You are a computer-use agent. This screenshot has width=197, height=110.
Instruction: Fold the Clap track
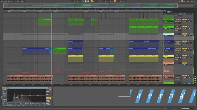click(x=164, y=27)
